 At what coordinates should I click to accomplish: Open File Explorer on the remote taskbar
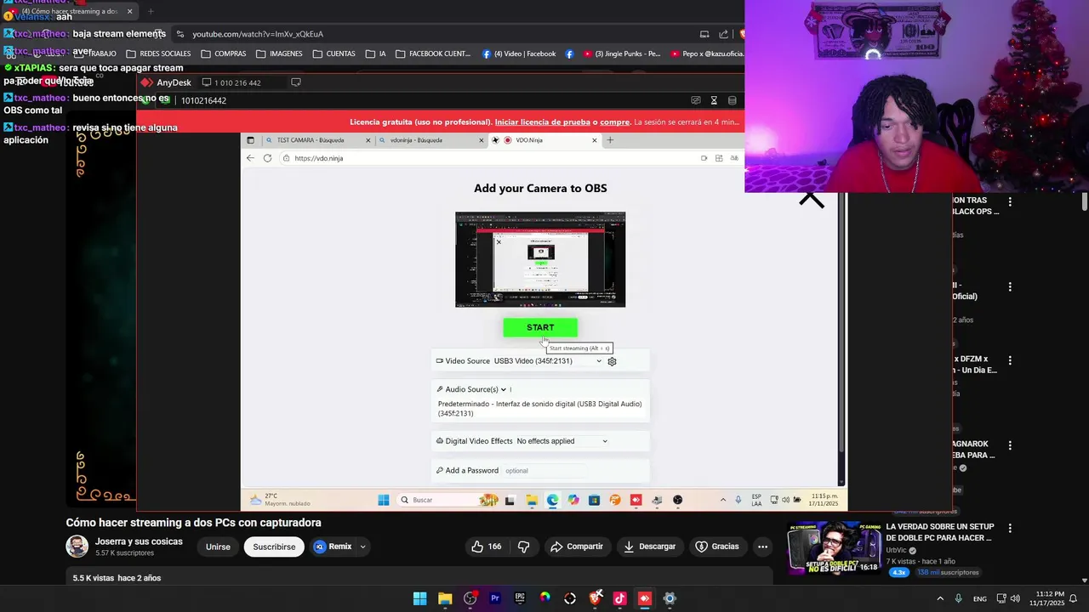(532, 500)
